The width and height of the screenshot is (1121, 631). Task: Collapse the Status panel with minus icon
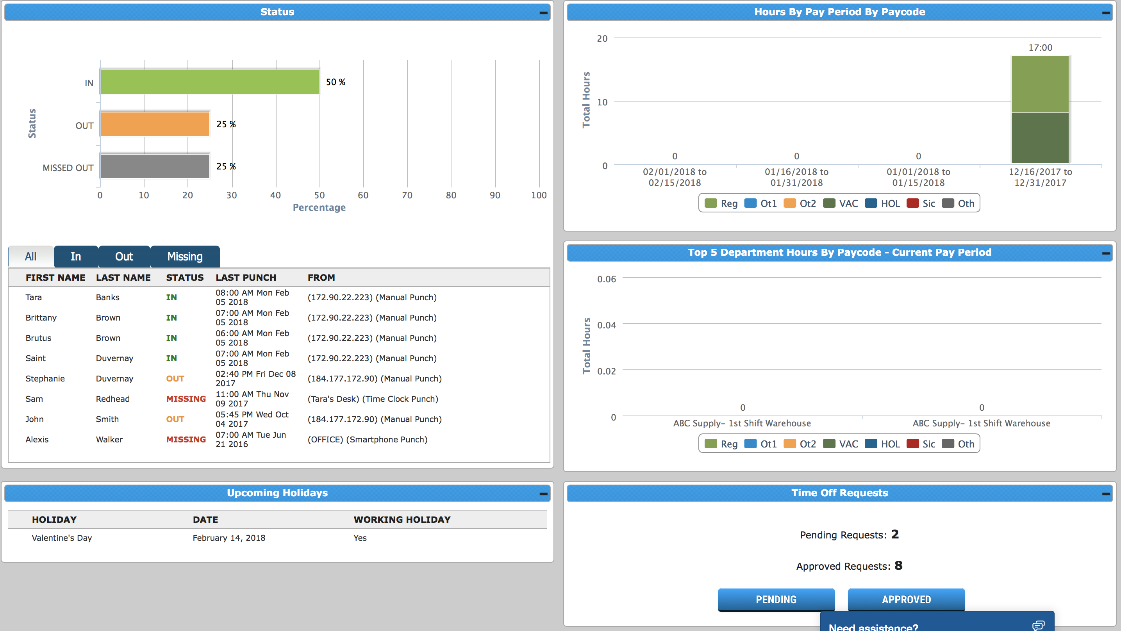point(543,13)
